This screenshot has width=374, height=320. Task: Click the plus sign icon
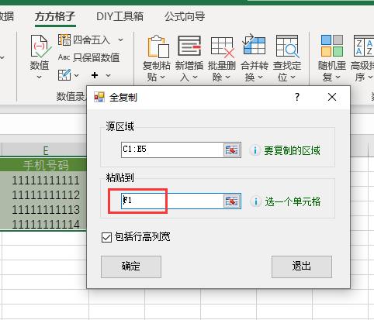(x=95, y=75)
